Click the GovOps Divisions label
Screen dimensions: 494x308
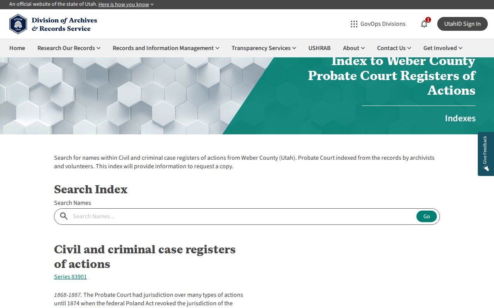[383, 24]
